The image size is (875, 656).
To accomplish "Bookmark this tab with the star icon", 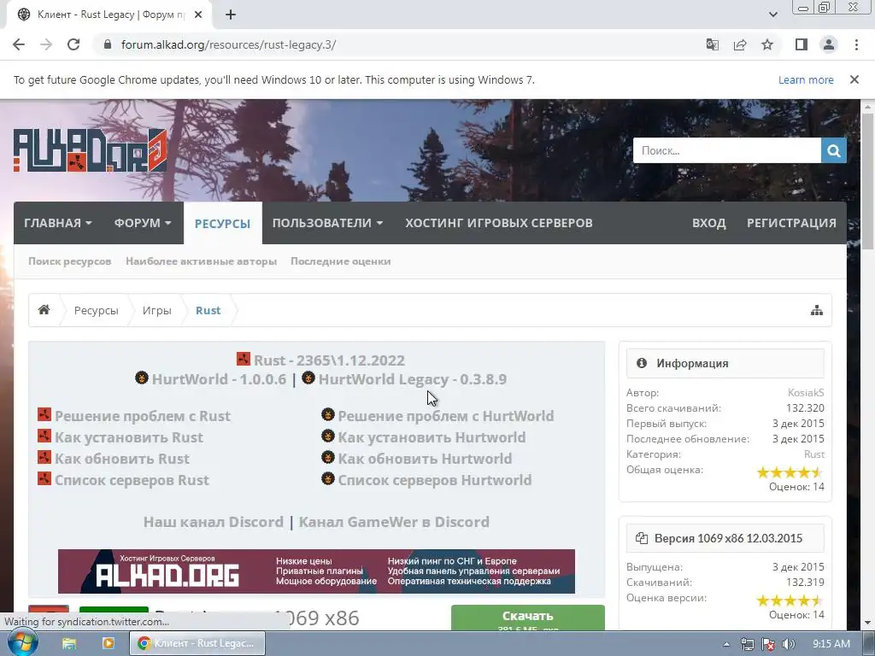I will tap(767, 44).
